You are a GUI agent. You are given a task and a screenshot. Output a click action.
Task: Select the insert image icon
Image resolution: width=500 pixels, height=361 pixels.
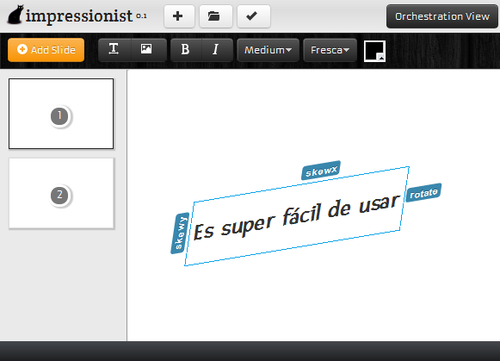147,50
